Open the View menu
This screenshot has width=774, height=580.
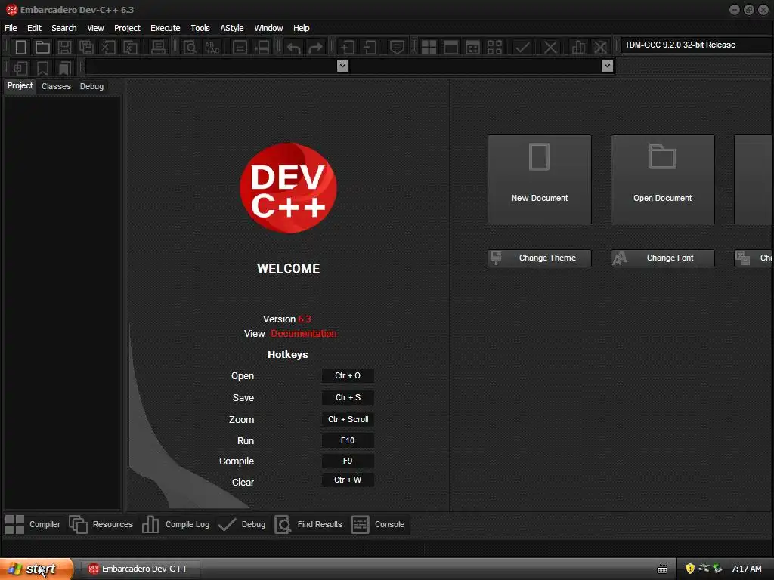95,28
